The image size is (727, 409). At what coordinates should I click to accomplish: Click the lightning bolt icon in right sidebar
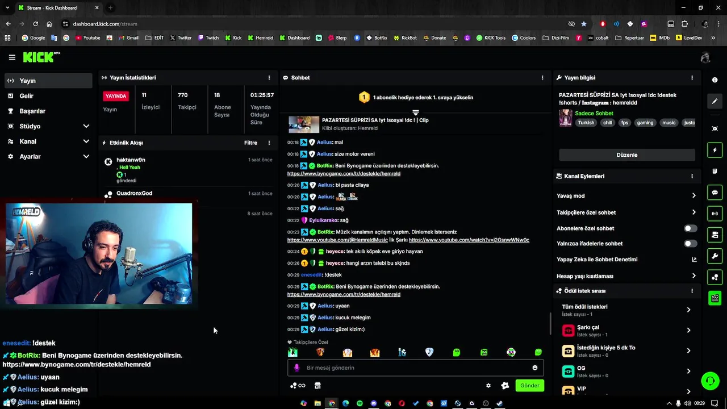point(715,150)
